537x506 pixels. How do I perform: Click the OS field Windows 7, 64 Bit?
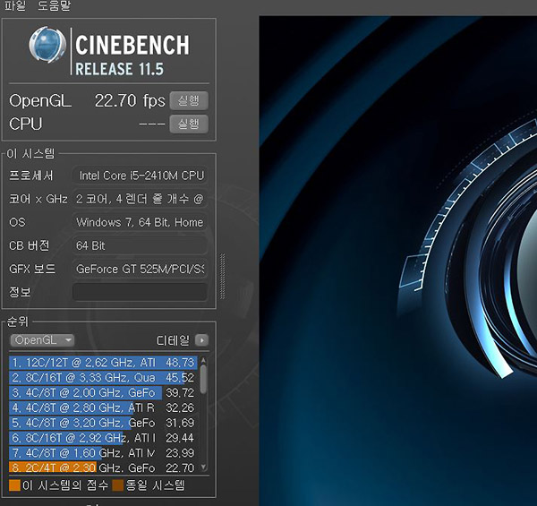[x=141, y=222]
